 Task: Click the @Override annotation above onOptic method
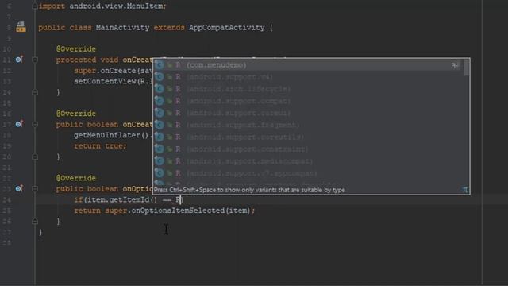76,178
